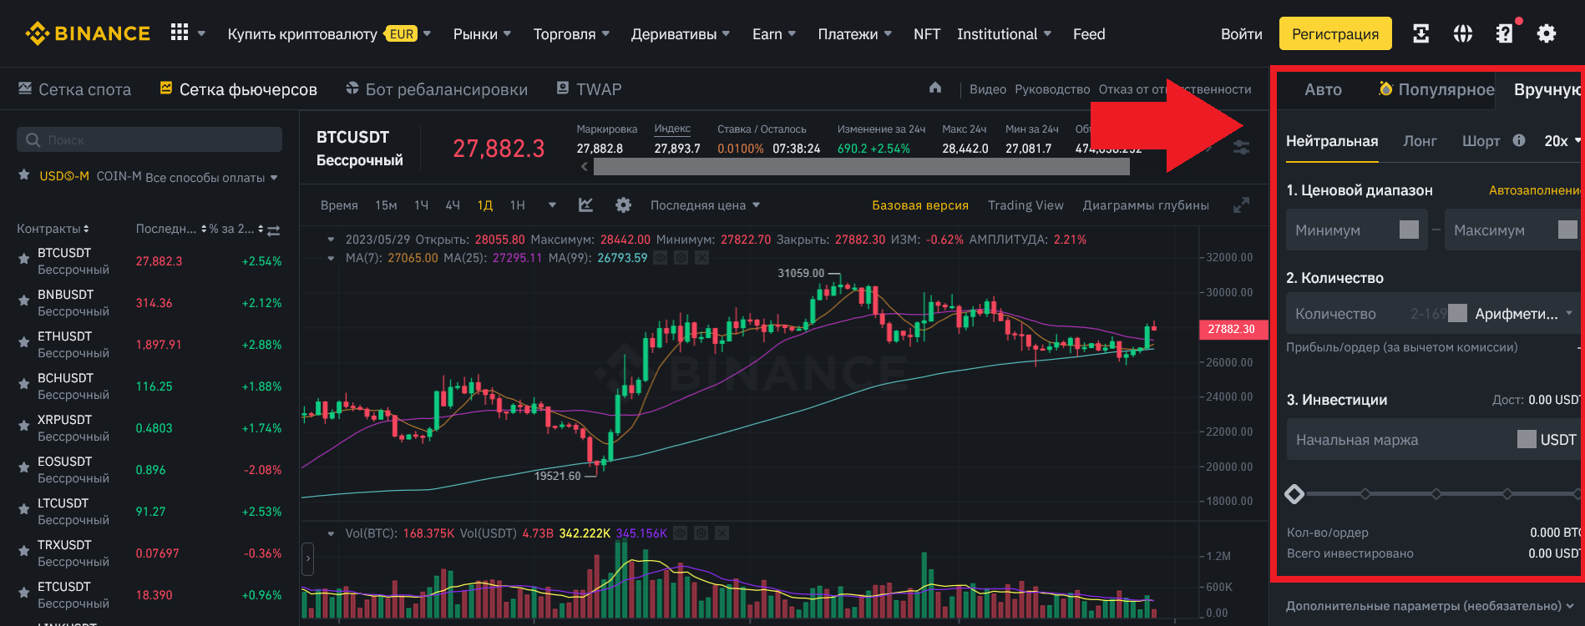Show Диаграммы глубины chart
This screenshot has width=1585, height=626.
1146,205
